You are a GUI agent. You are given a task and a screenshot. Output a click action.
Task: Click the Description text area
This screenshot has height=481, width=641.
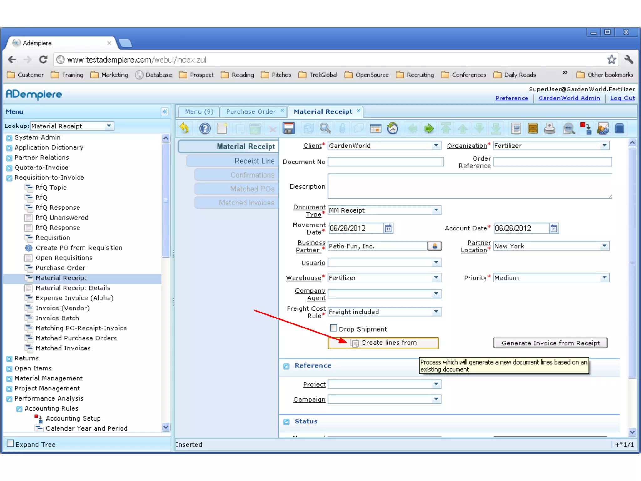[470, 186]
